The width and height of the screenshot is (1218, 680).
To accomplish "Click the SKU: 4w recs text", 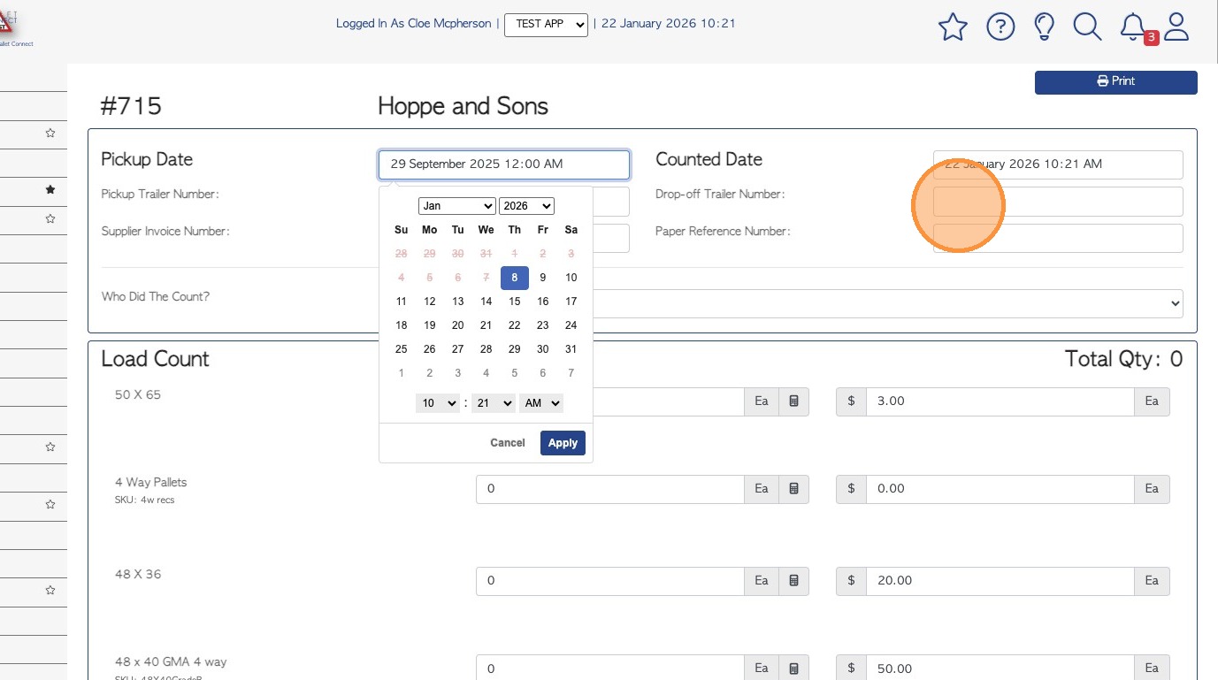I will click(145, 500).
